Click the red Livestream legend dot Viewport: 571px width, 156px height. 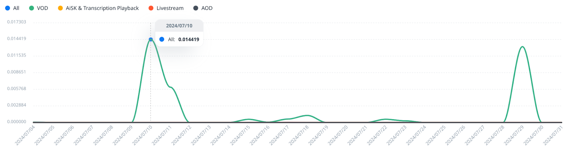pyautogui.click(x=151, y=8)
